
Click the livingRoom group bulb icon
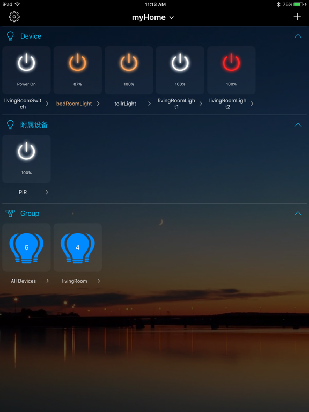(x=77, y=248)
